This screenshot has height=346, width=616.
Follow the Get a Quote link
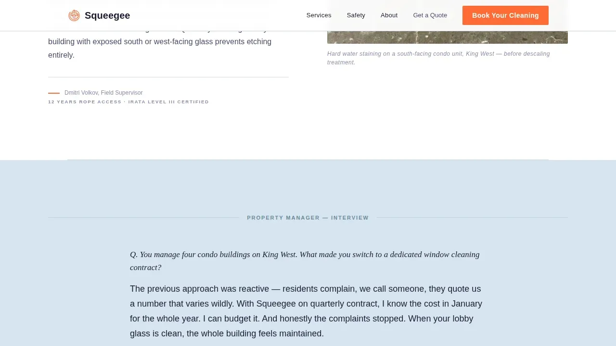tap(430, 15)
